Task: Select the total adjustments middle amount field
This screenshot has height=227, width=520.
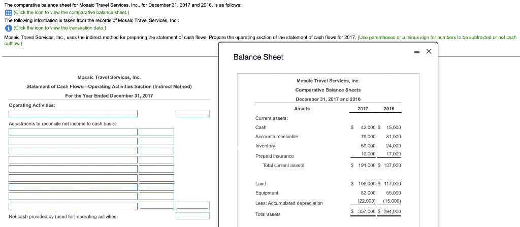Action: pyautogui.click(x=156, y=206)
